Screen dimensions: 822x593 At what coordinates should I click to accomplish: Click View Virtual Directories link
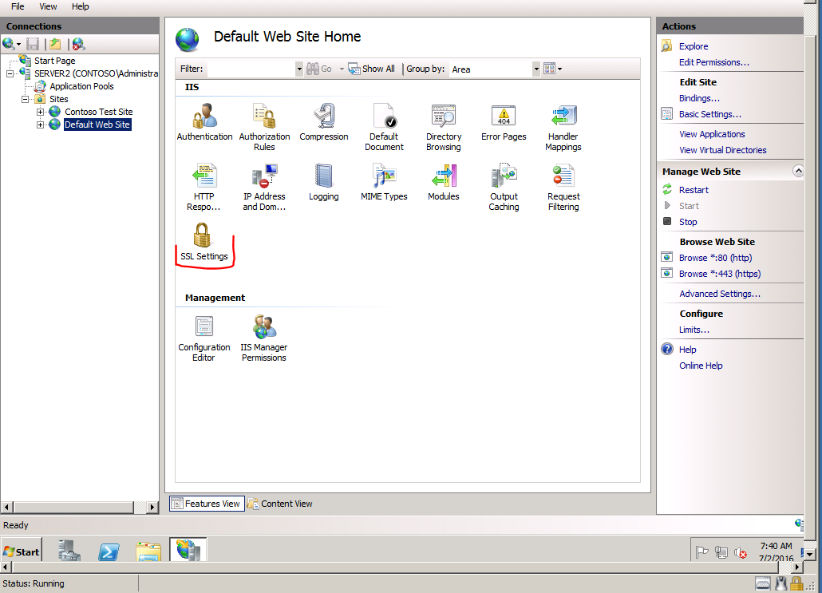(x=722, y=150)
